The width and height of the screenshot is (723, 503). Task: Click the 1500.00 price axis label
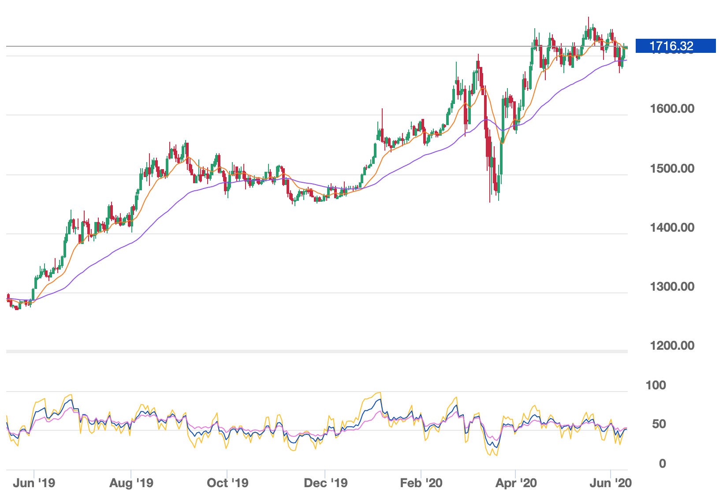click(672, 169)
